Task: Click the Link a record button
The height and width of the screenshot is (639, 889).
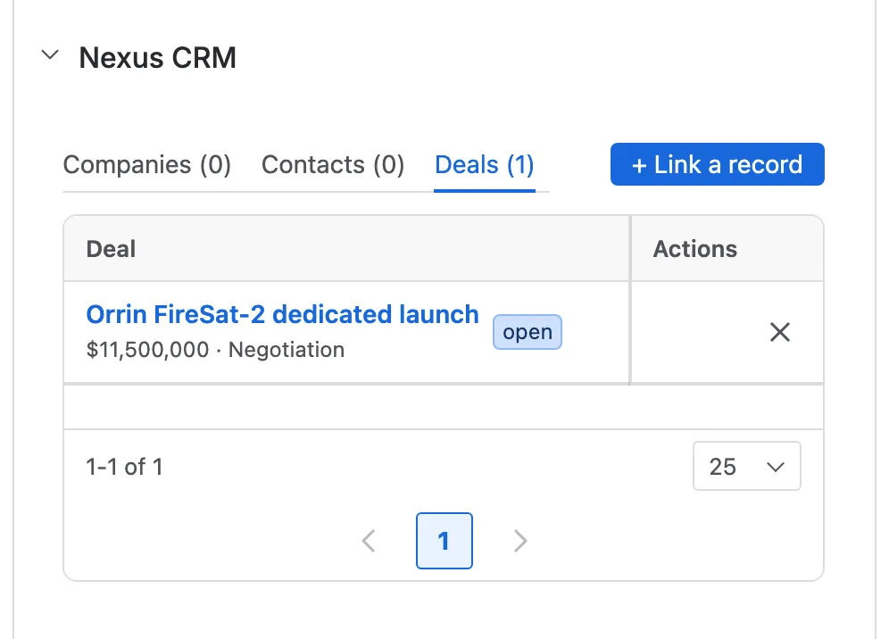Action: pos(718,164)
